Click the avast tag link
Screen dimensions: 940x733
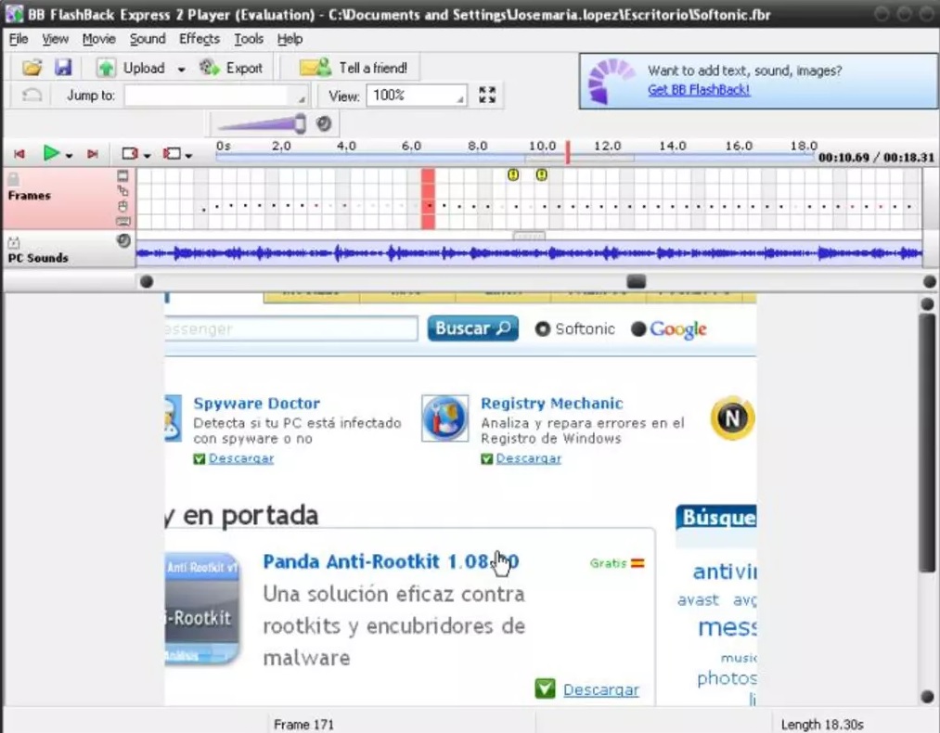pyautogui.click(x=698, y=600)
